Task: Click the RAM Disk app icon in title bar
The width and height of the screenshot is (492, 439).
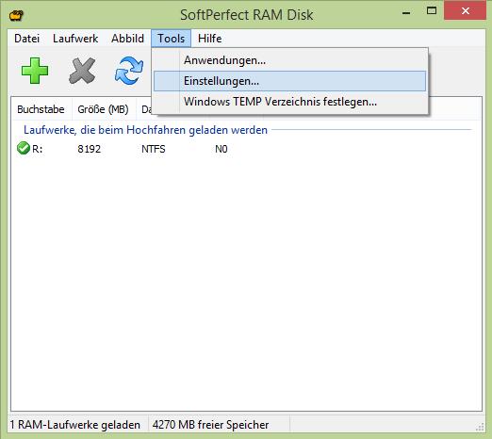Action: (x=16, y=15)
